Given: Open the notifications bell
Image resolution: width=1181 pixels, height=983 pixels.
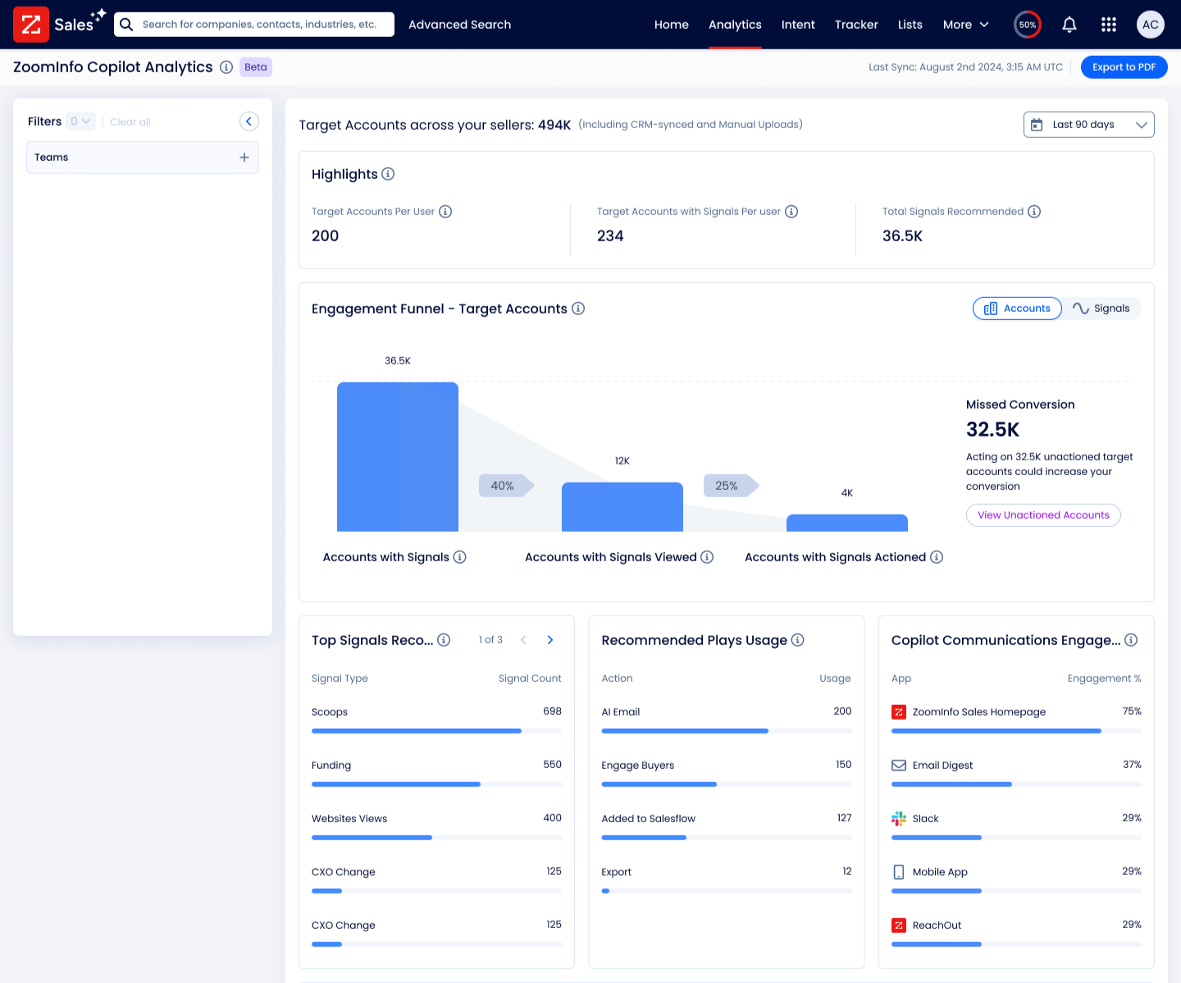Looking at the screenshot, I should point(1069,25).
